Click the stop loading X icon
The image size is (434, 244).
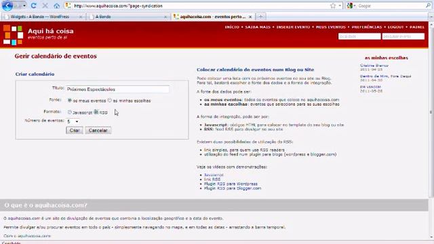[45, 6]
